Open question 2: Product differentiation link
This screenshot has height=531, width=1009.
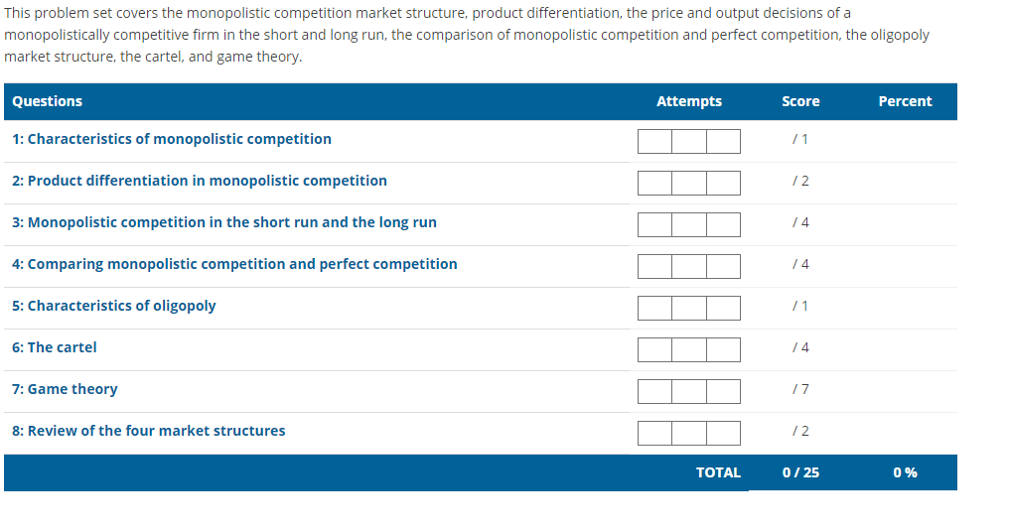[x=199, y=181]
